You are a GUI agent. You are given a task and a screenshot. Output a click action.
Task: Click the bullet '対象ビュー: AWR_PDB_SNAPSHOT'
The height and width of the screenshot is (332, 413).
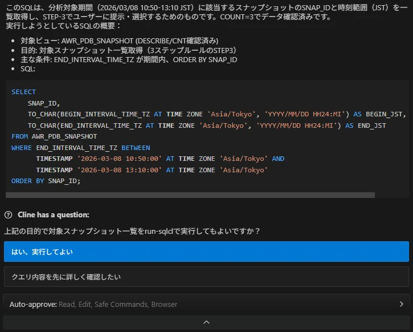pos(119,41)
